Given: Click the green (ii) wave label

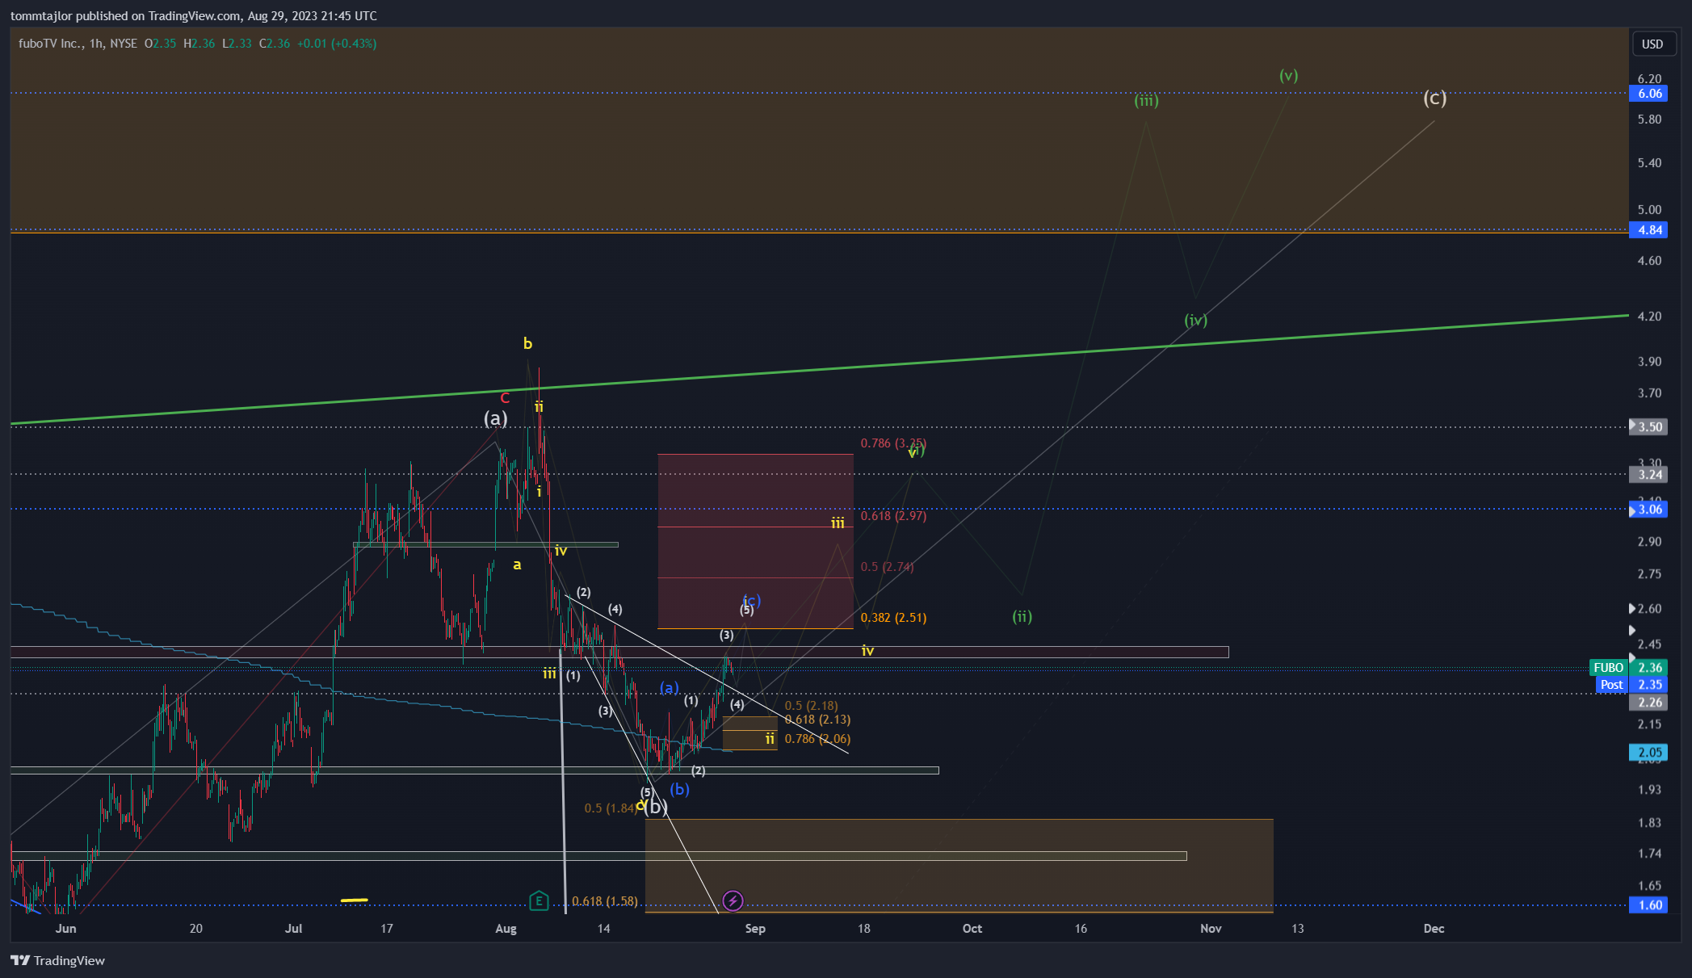Looking at the screenshot, I should pyautogui.click(x=1022, y=616).
